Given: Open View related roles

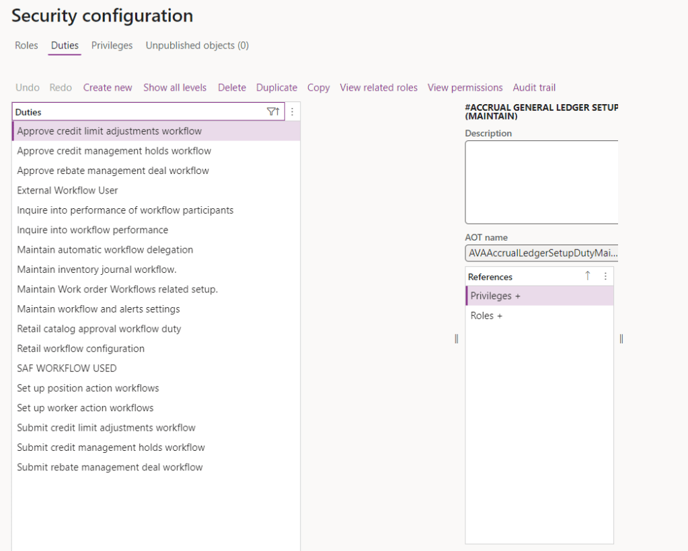Looking at the screenshot, I should click(379, 87).
